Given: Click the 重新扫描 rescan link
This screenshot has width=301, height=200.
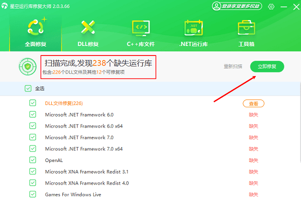Looking at the screenshot, I should (233, 66).
